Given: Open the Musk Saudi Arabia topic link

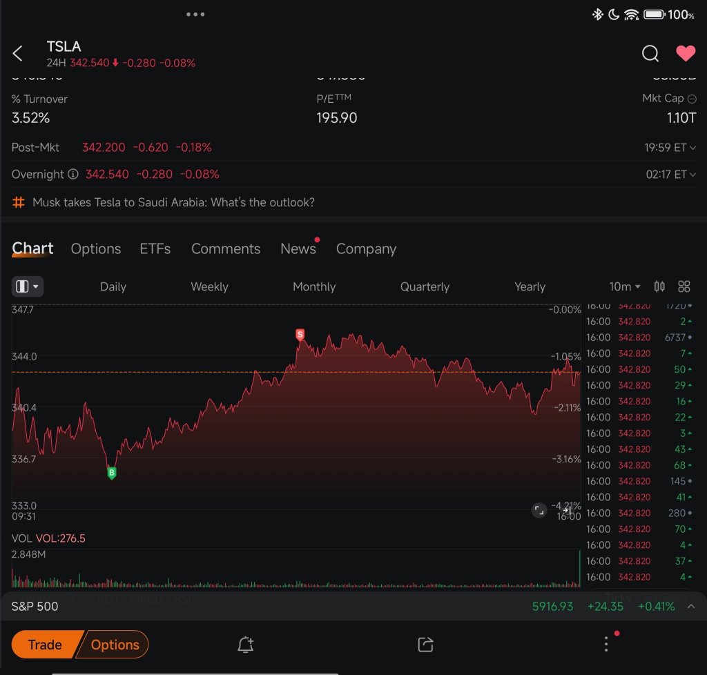Looking at the screenshot, I should click(x=173, y=202).
